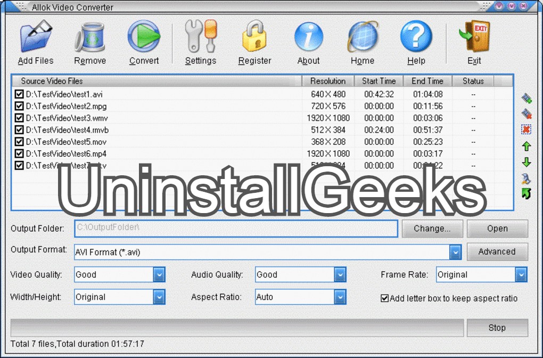Disable Add letter box to keep aspect ratio

[384, 298]
